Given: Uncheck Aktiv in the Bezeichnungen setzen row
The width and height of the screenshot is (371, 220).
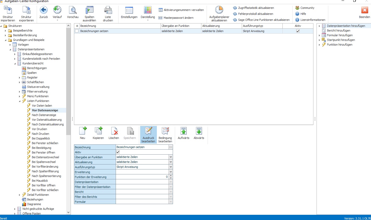Looking at the screenshot, I should click(298, 31).
